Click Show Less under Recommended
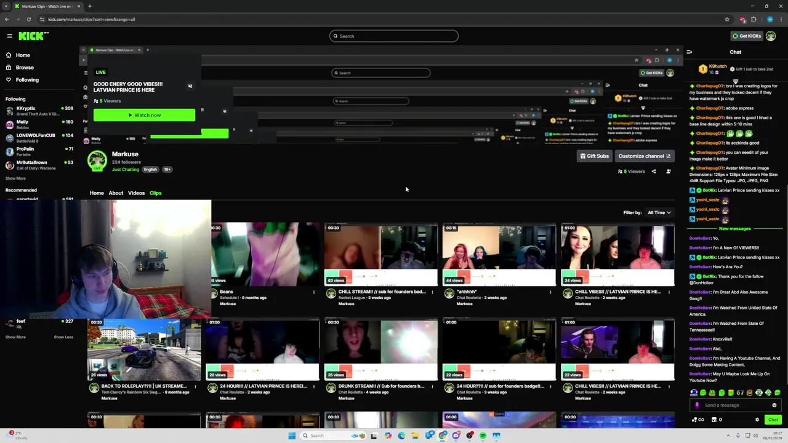 click(x=63, y=337)
